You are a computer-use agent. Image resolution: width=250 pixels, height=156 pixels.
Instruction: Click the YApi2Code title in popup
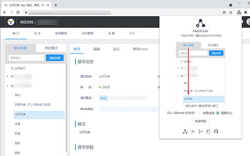coord(200,31)
